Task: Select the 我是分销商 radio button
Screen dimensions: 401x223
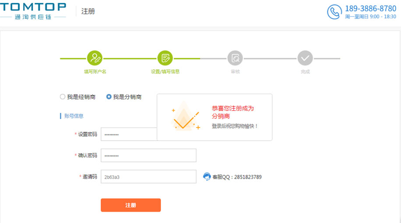Action: (109, 97)
